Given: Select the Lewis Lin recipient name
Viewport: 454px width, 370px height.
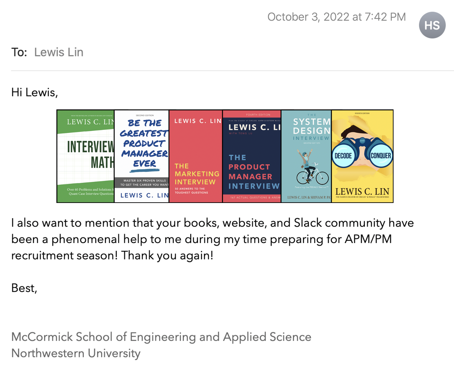Looking at the screenshot, I should (x=59, y=52).
